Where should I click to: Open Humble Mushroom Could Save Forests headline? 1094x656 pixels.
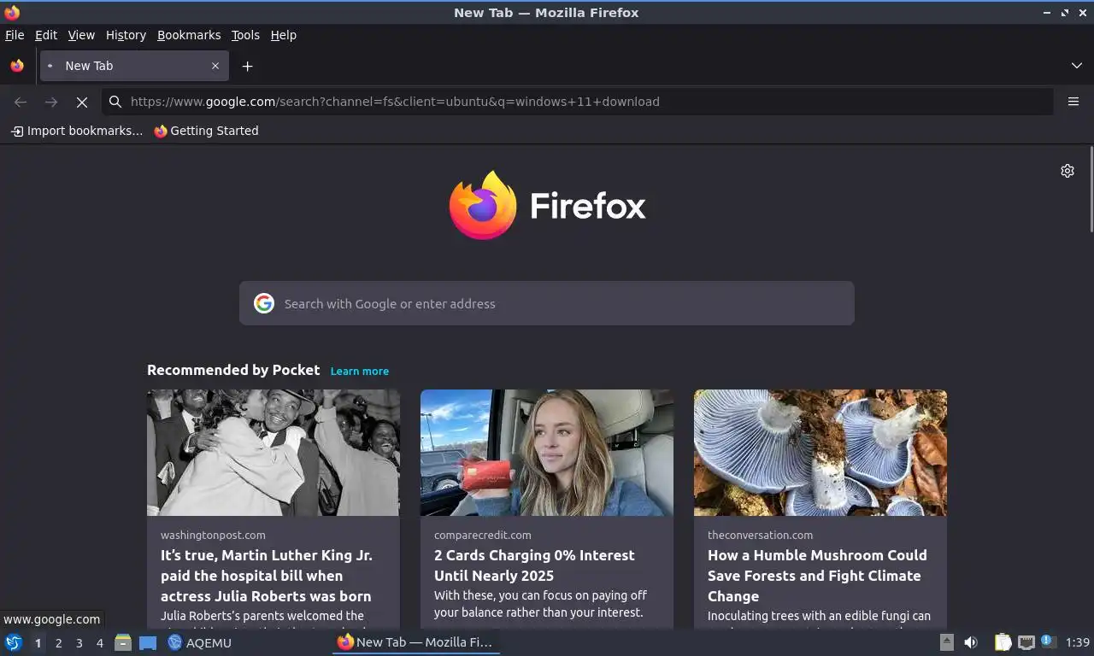[x=817, y=576]
